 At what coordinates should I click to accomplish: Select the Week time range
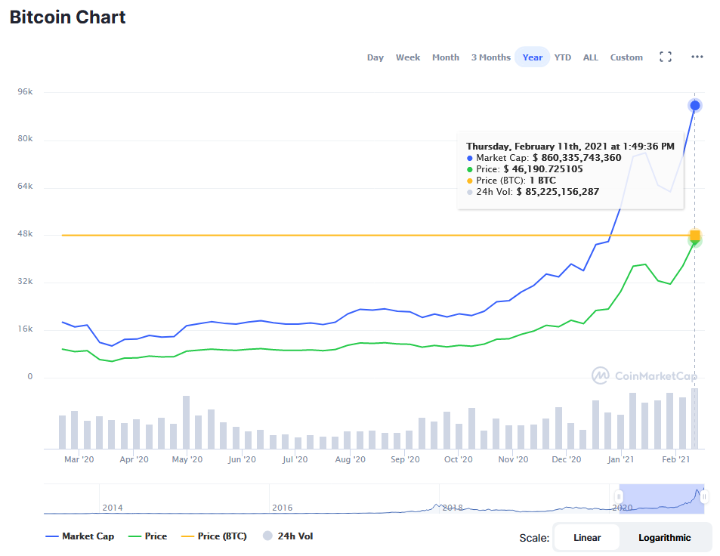point(408,57)
